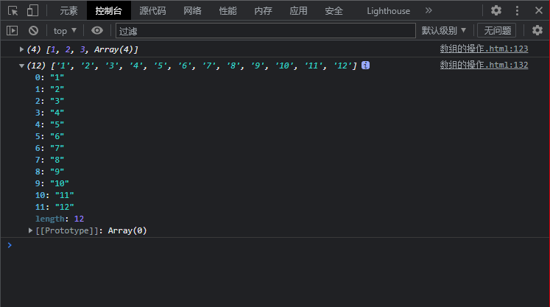Image resolution: width=550 pixels, height=307 pixels.
Task: Collapse the (12) string array entry
Action: click(21, 66)
